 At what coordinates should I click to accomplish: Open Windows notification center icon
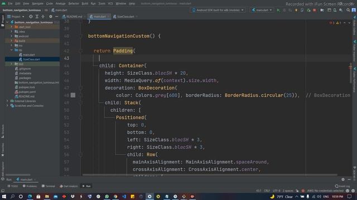[350, 196]
